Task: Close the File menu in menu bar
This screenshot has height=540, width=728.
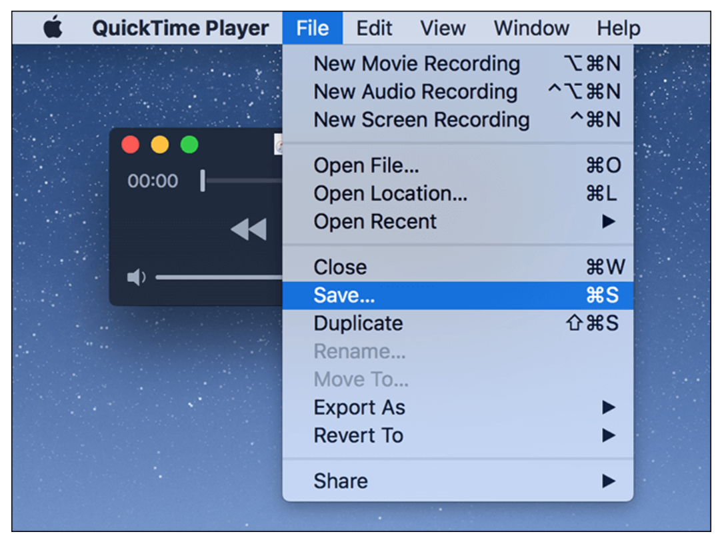Action: tap(313, 28)
